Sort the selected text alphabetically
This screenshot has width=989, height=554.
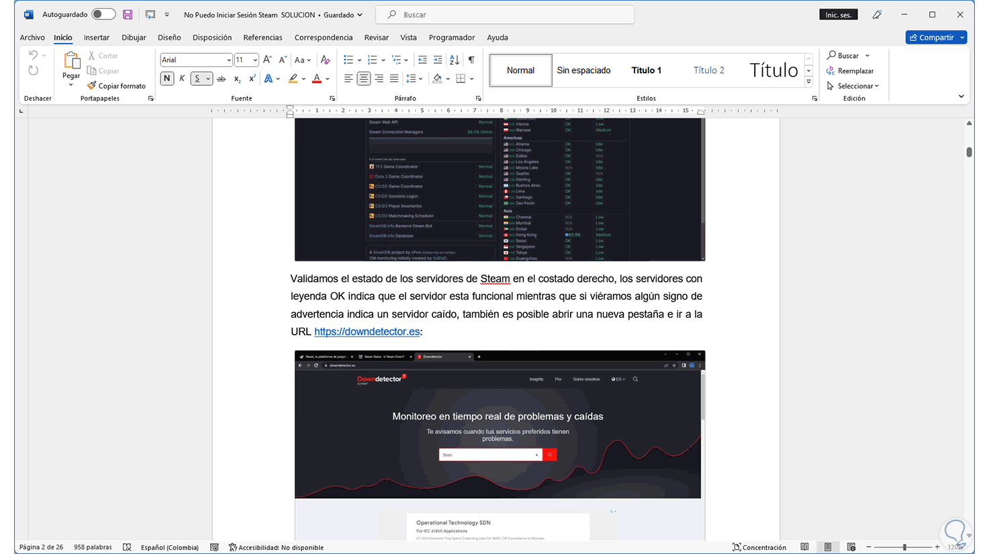455,60
